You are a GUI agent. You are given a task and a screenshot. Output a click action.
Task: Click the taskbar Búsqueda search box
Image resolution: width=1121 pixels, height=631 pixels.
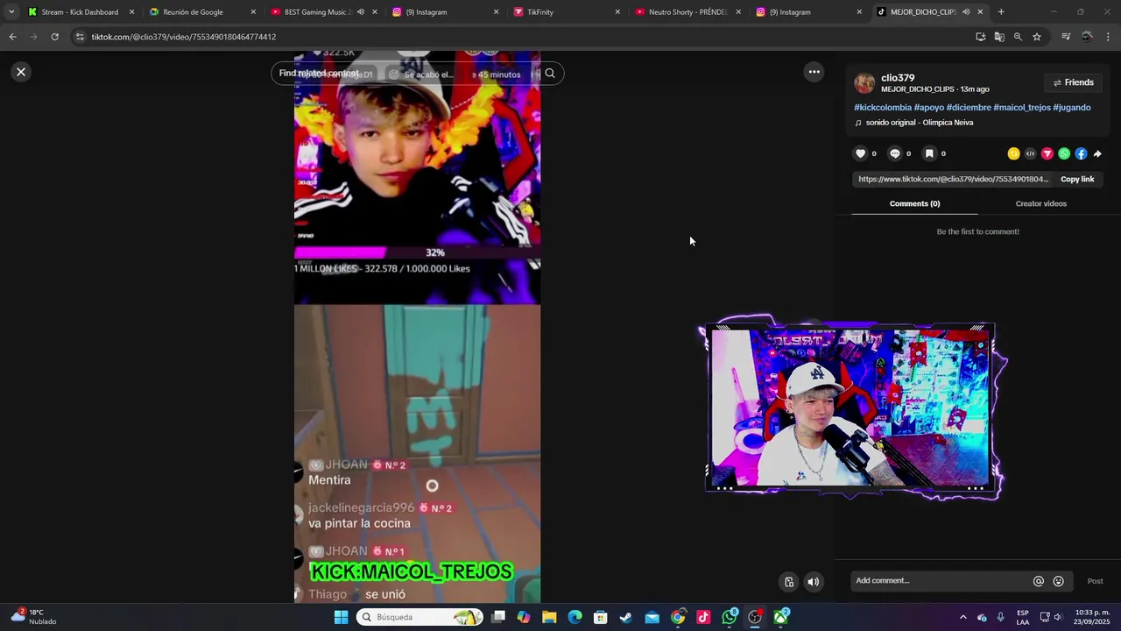pos(420,617)
